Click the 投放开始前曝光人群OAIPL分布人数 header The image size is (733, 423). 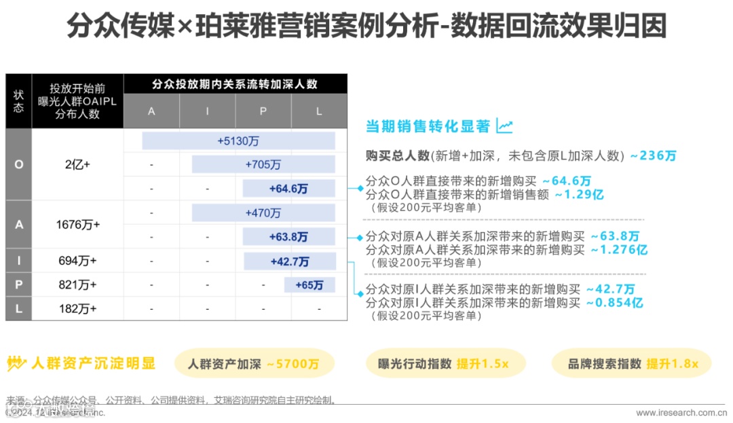coord(77,101)
